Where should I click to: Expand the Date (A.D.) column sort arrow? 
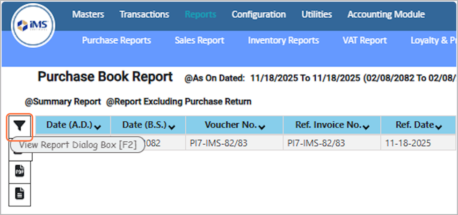[x=97, y=126]
